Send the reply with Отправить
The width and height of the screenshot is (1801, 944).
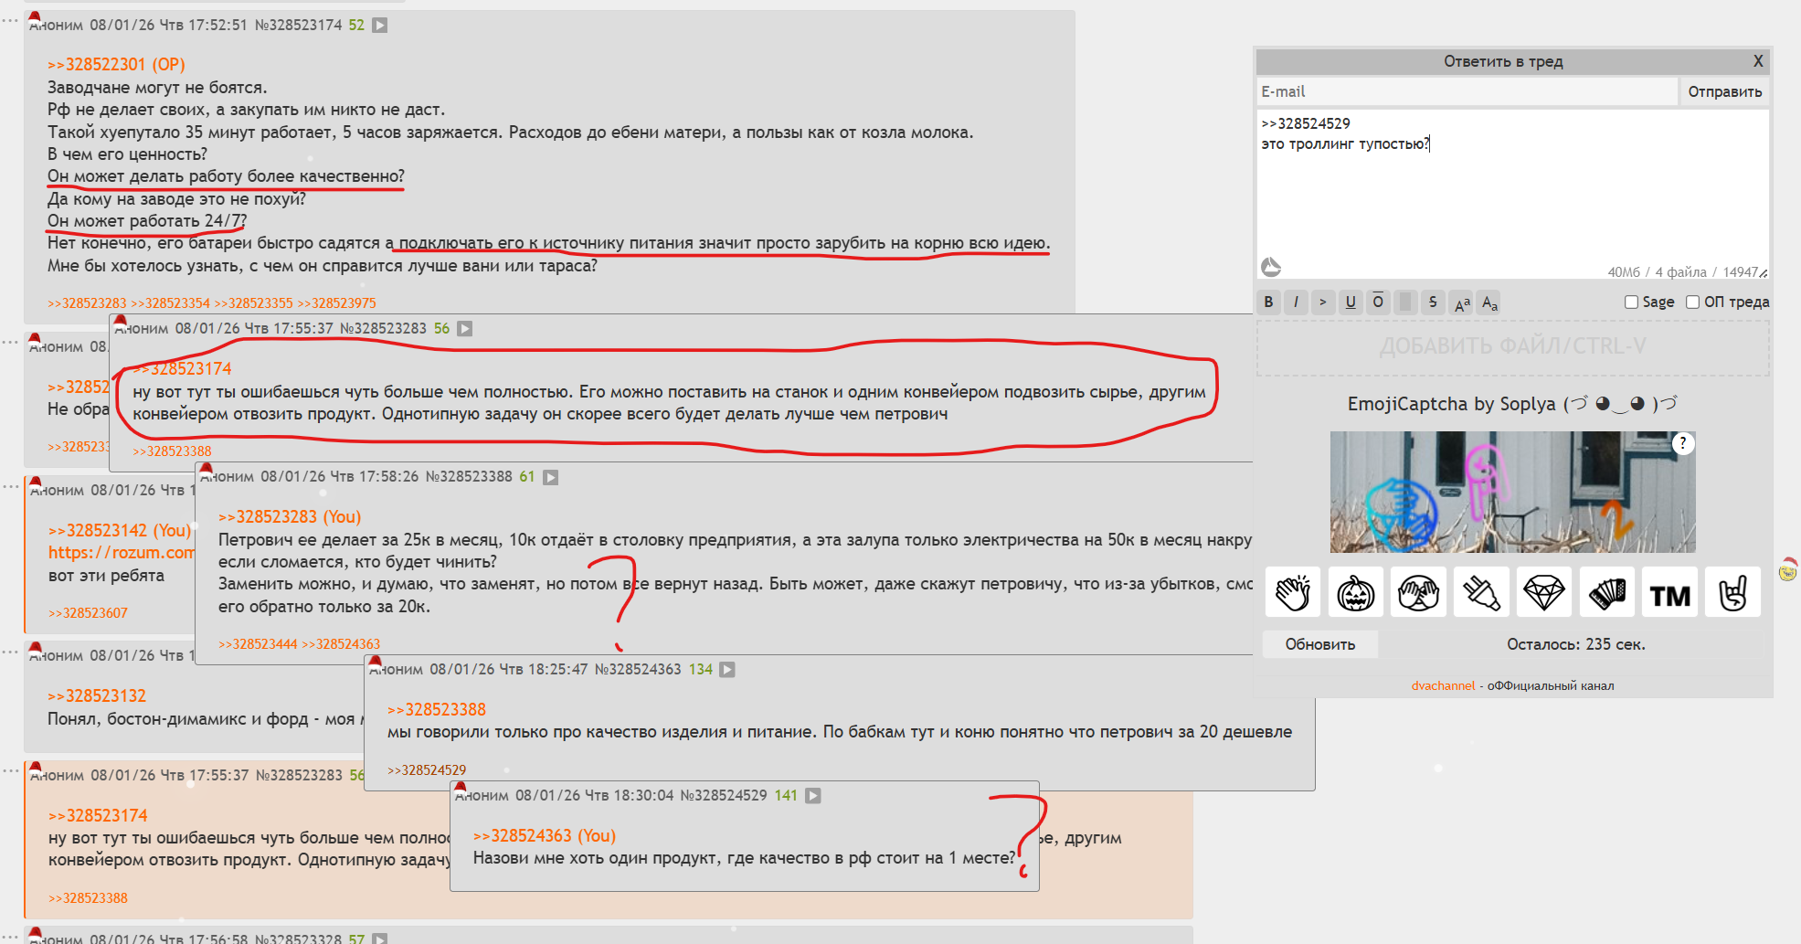coord(1725,91)
